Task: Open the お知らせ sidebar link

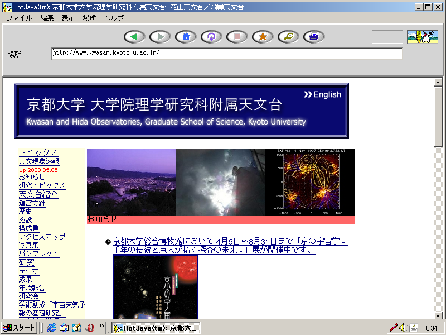Action: (32, 177)
